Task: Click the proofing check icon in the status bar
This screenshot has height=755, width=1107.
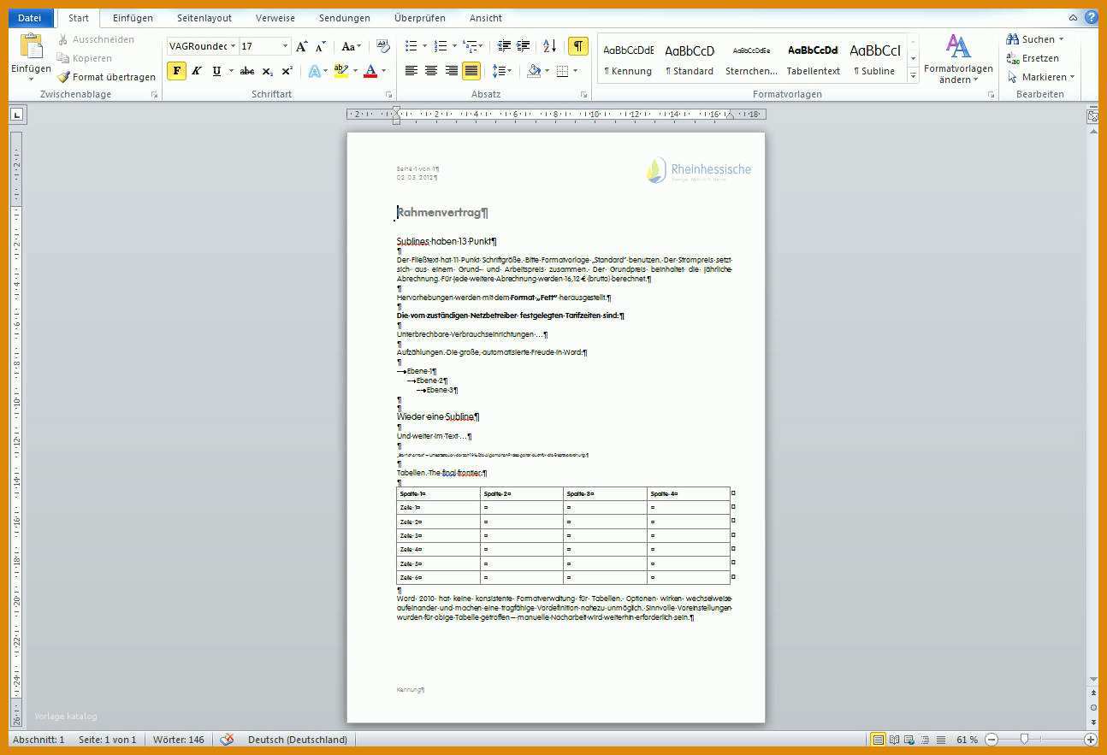Action: tap(227, 740)
